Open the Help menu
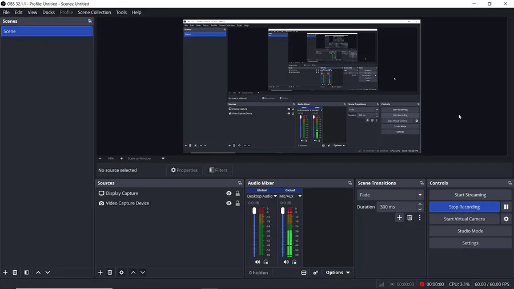 click(136, 12)
